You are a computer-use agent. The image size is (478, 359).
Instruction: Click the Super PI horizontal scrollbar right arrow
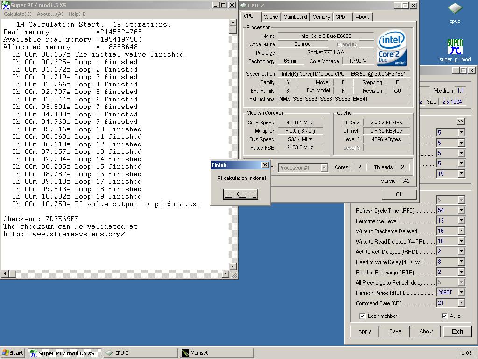pyautogui.click(x=225, y=274)
